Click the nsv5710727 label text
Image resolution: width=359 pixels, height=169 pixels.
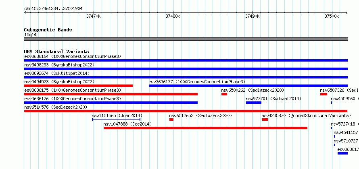point(346,141)
